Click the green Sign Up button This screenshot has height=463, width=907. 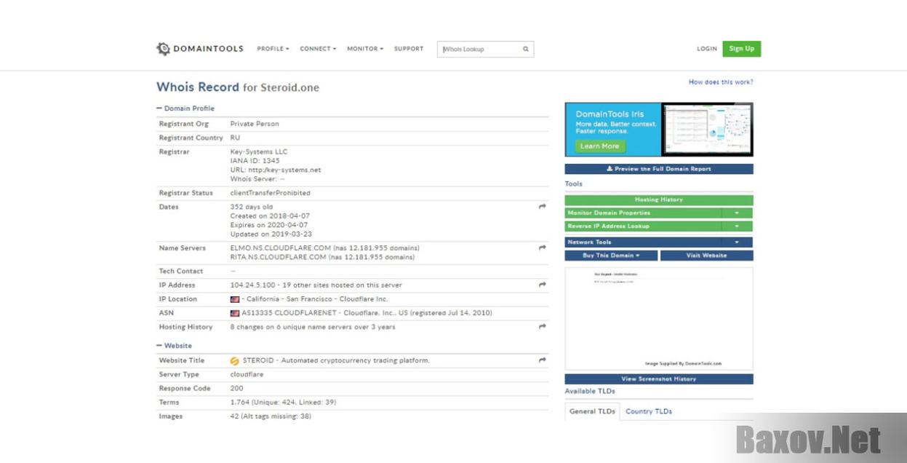click(741, 49)
